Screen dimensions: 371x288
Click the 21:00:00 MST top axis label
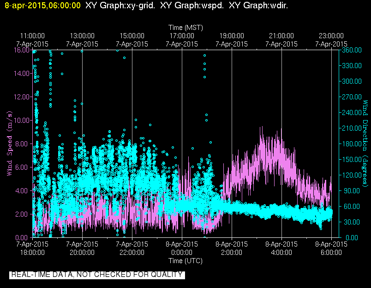point(281,35)
